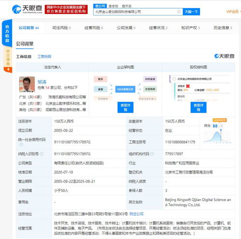This screenshot has height=239, width=241.
Task: Click the business term 2005-08-22至2025-08-21
Action: pos(74,181)
